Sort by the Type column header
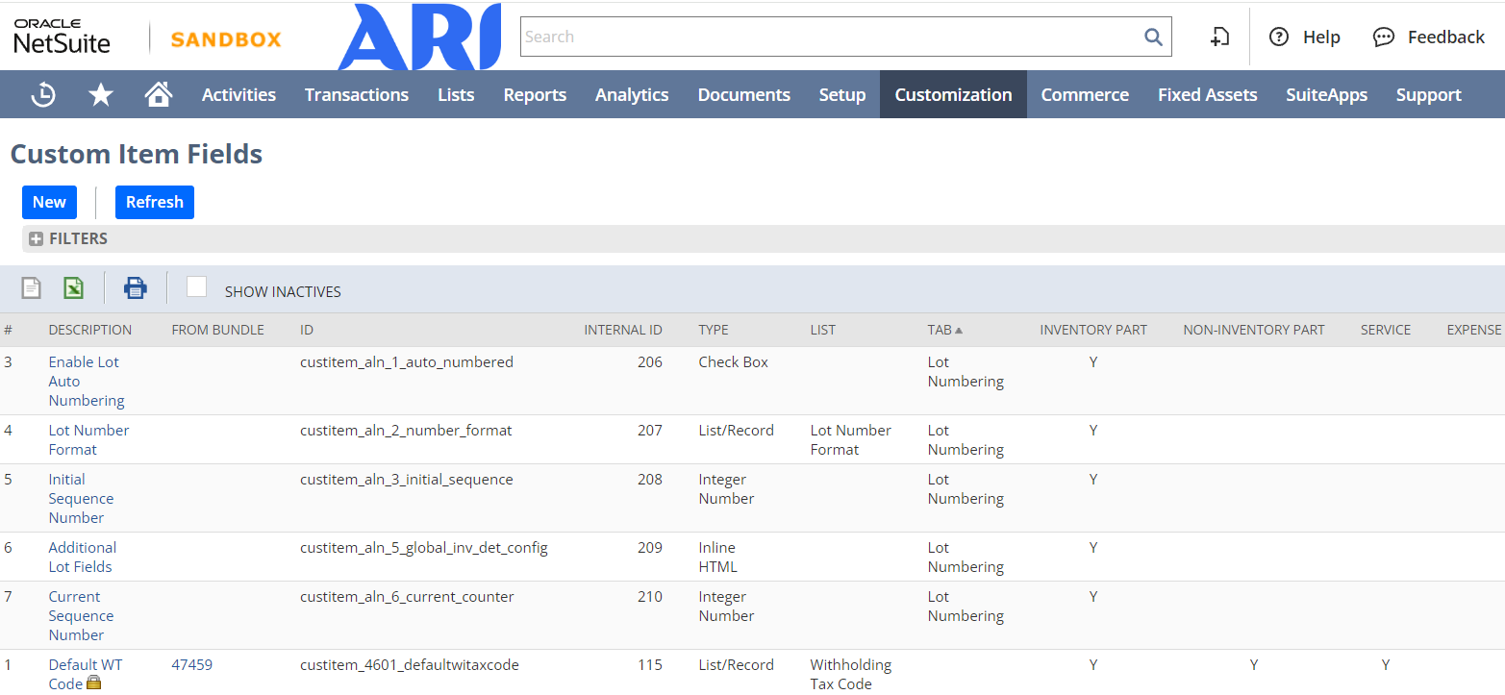Screen dimensions: 1505x695 (x=714, y=330)
